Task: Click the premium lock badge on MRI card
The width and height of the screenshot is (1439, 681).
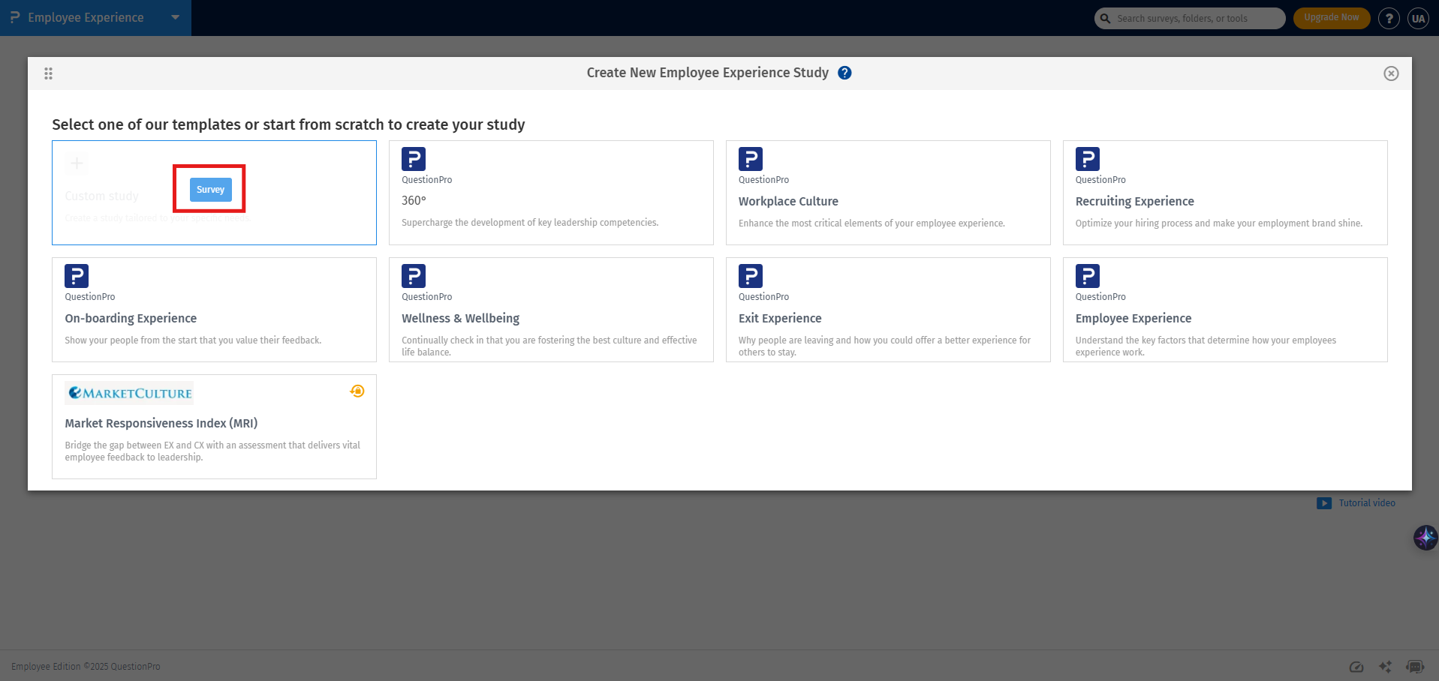Action: [x=357, y=391]
